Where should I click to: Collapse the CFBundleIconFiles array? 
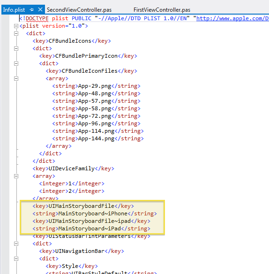(x=16, y=79)
